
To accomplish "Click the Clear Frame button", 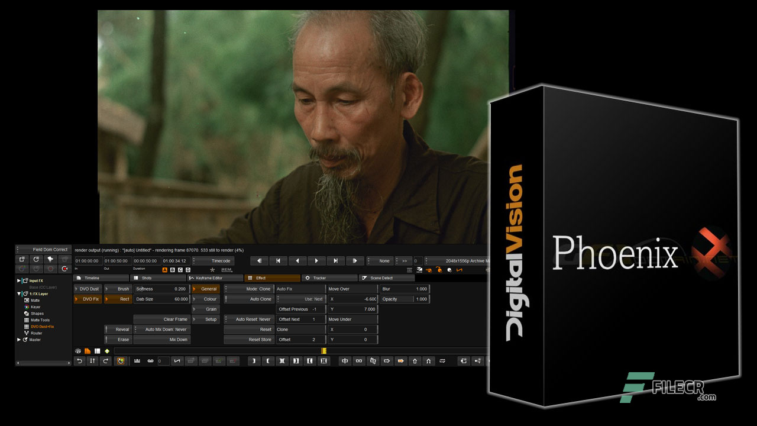I will 161,319.
